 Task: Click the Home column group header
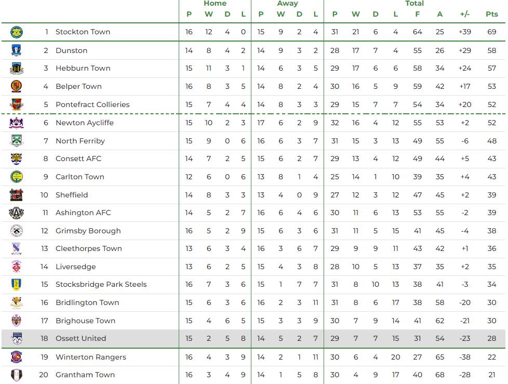[215, 4]
